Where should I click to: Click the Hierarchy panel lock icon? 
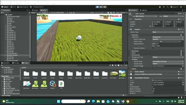(x=27, y=10)
